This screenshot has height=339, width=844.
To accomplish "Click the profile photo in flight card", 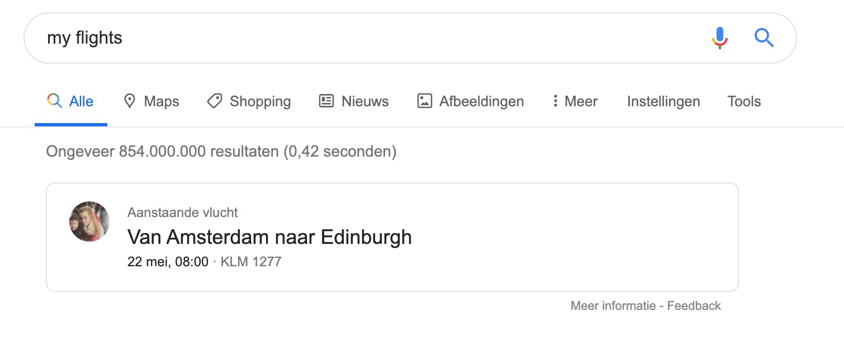I will coord(89,222).
